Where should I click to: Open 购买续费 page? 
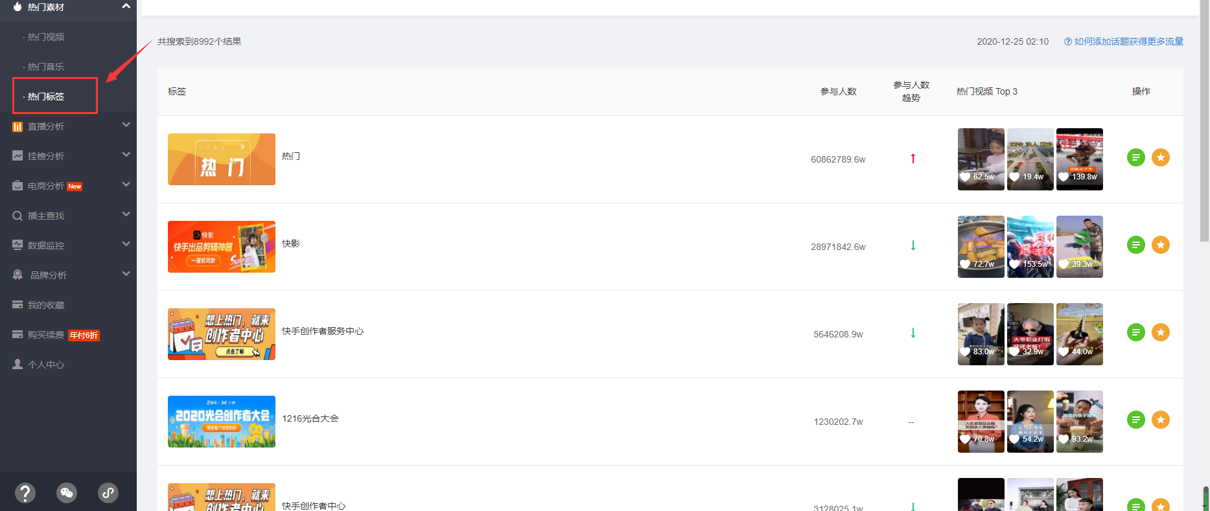46,335
